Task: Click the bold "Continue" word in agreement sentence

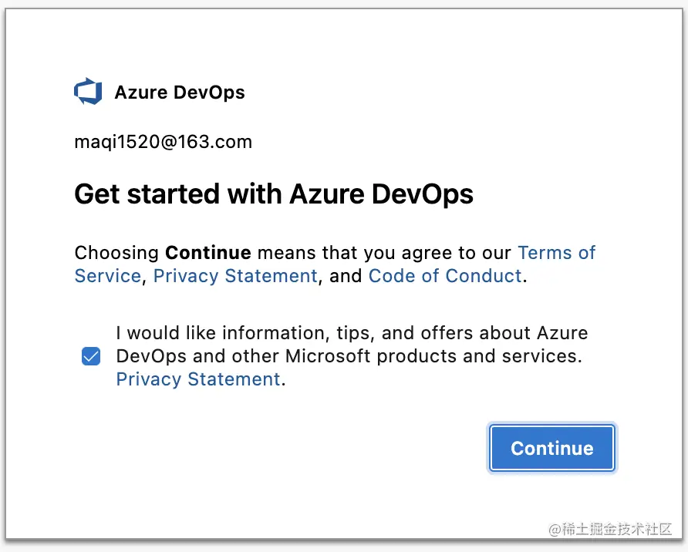Action: (208, 253)
